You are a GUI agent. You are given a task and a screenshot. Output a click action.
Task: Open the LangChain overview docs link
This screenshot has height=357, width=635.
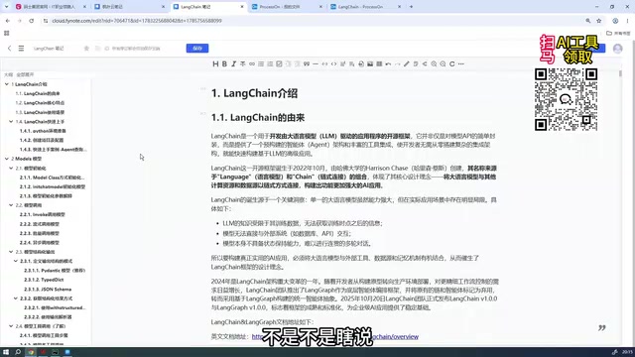tap(335, 337)
